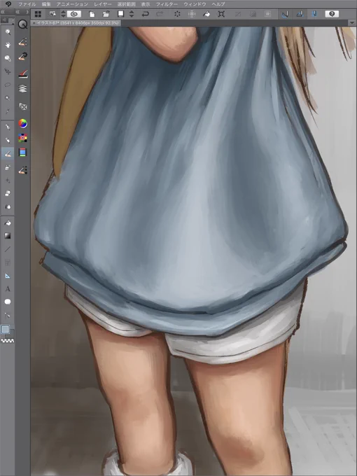This screenshot has height=476, width=357.
Task: Select the イラスト67 canvas tab
Action: (76, 23)
